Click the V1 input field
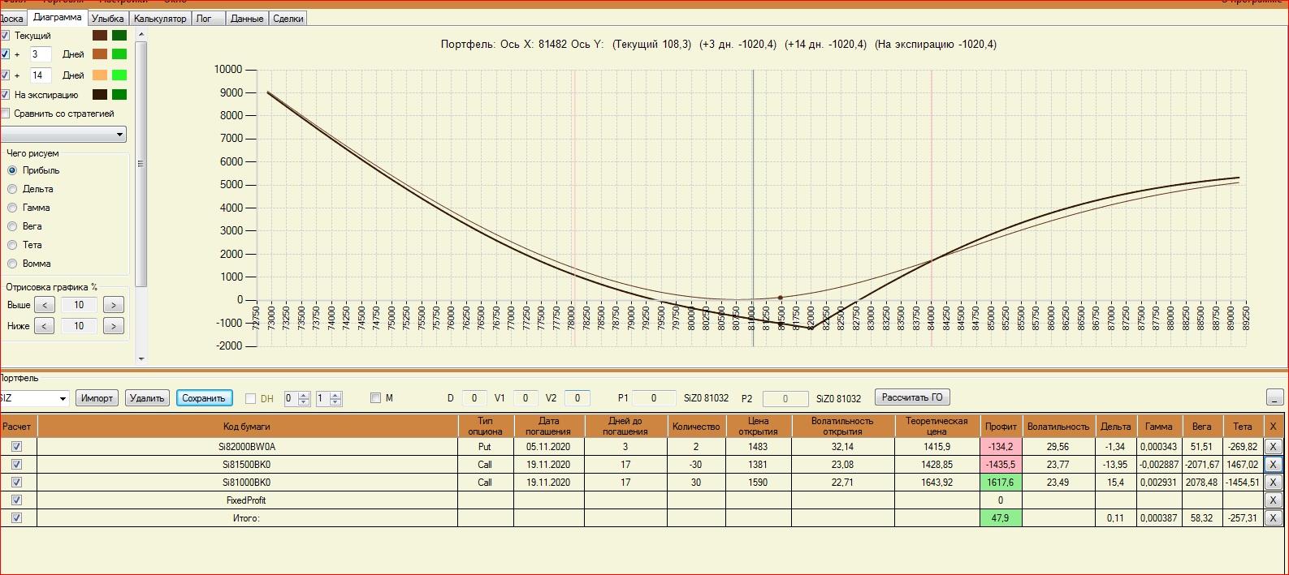Screen dimensions: 1289x575 (x=526, y=398)
